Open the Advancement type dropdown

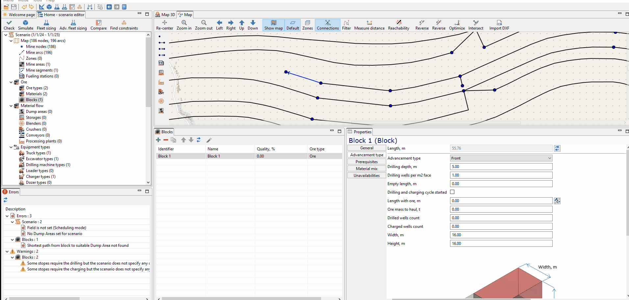[x=501, y=158]
